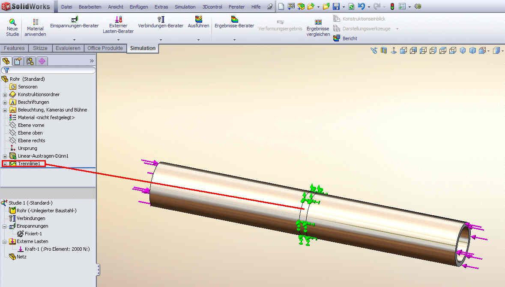Open the FeatureManager tree tab icon
Image resolution: width=505 pixels, height=287 pixels.
pyautogui.click(x=6, y=61)
